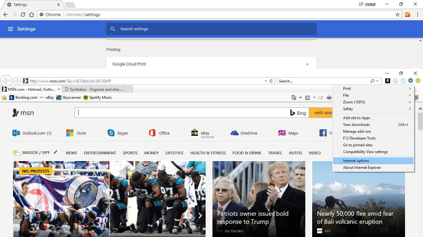The width and height of the screenshot is (423, 237).
Task: Open the Google Cloud Print row
Action: 211,64
